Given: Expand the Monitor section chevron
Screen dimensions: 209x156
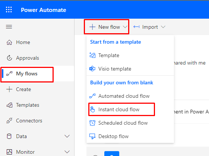Looking at the screenshot, I should 67,152.
